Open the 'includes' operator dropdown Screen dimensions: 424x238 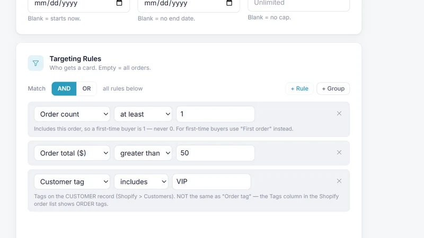click(141, 181)
